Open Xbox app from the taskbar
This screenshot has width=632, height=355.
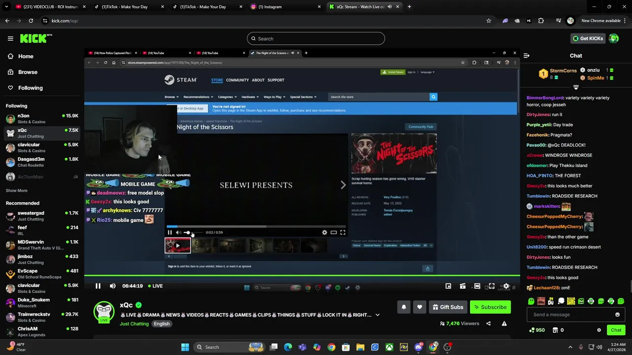(389, 347)
